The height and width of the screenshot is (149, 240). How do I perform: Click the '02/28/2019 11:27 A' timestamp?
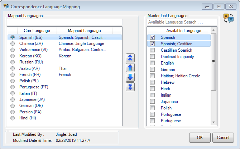(73, 140)
